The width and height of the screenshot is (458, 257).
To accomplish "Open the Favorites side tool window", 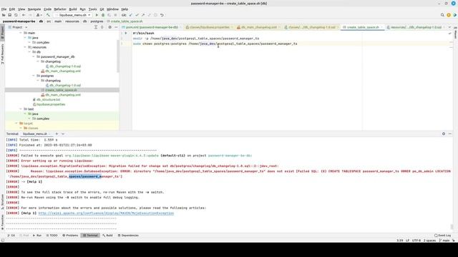I will click(3, 223).
